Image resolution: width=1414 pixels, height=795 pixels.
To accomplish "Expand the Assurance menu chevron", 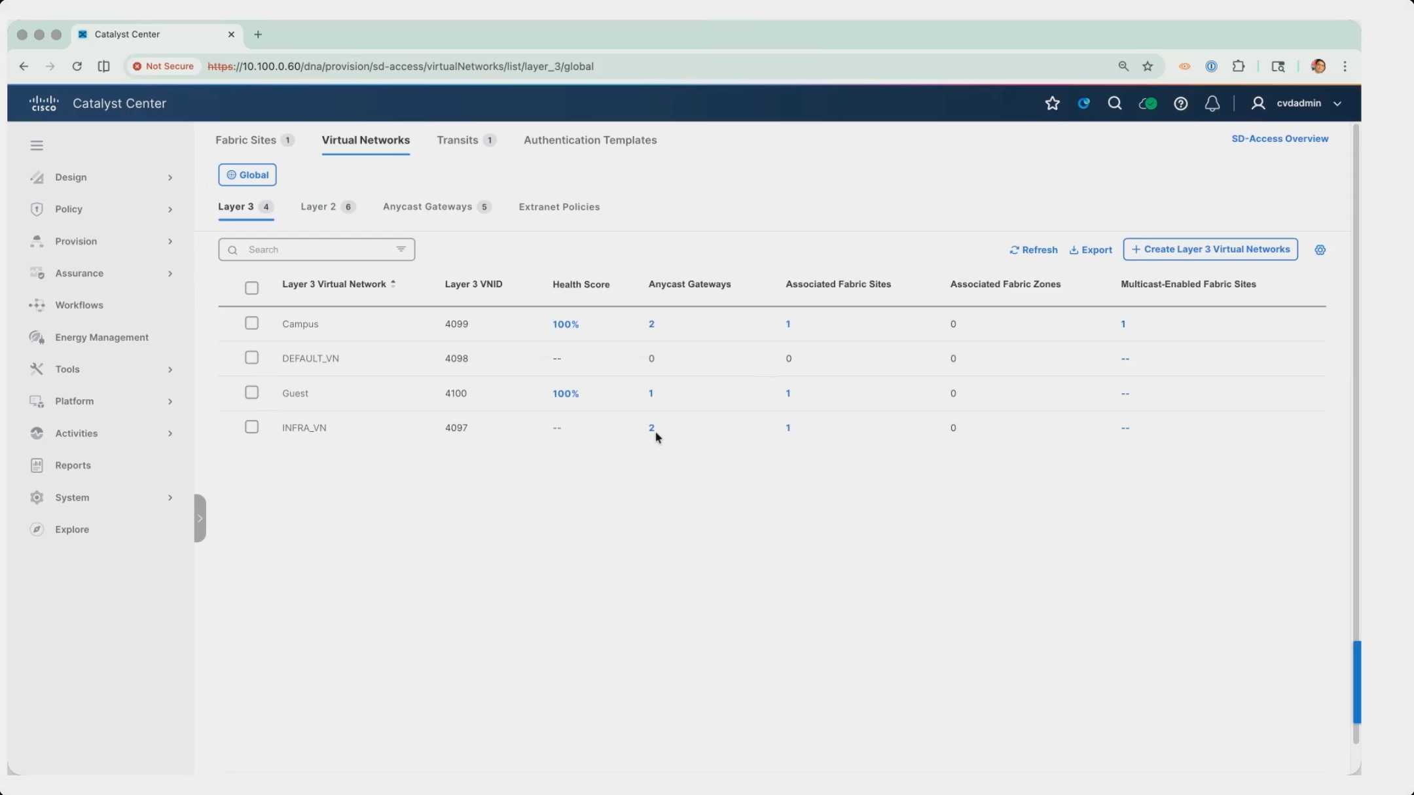I will pos(170,274).
